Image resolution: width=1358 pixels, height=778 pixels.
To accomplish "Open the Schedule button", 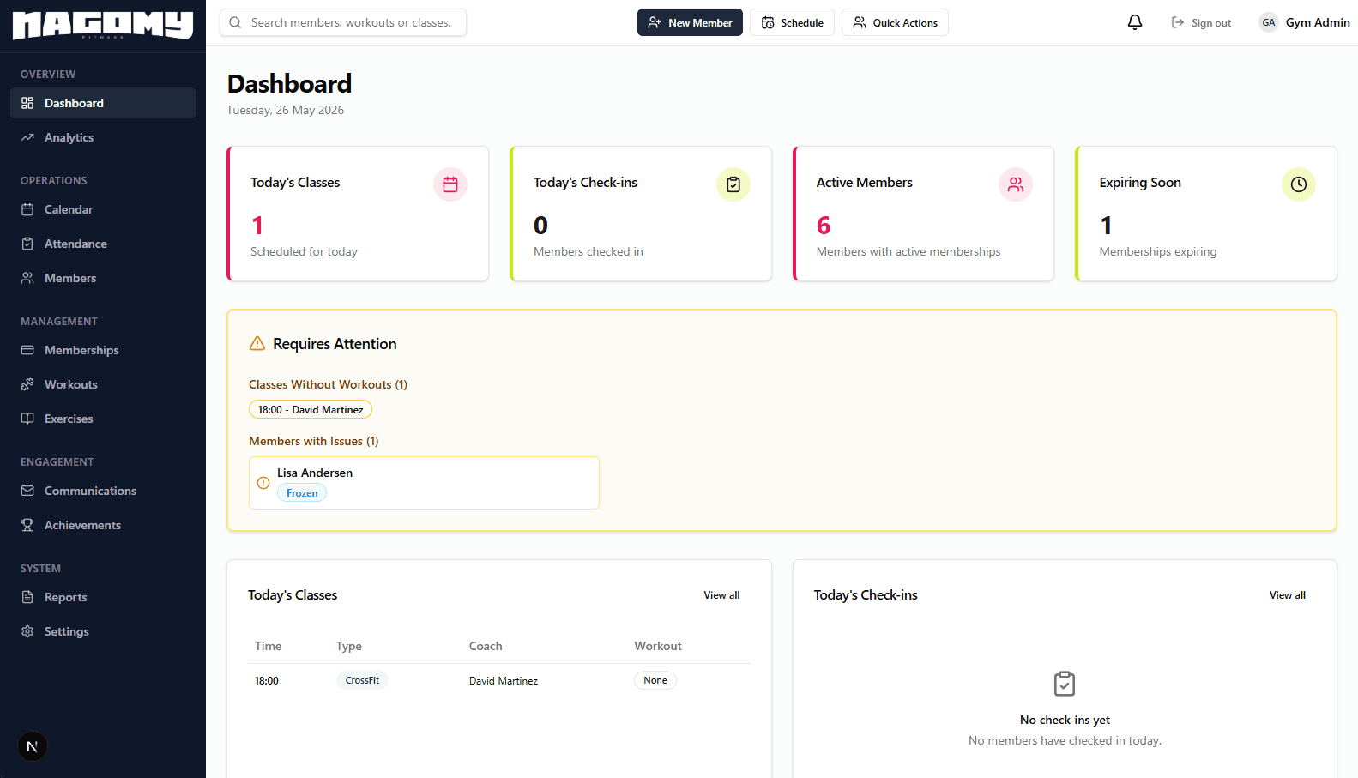I will pos(792,22).
